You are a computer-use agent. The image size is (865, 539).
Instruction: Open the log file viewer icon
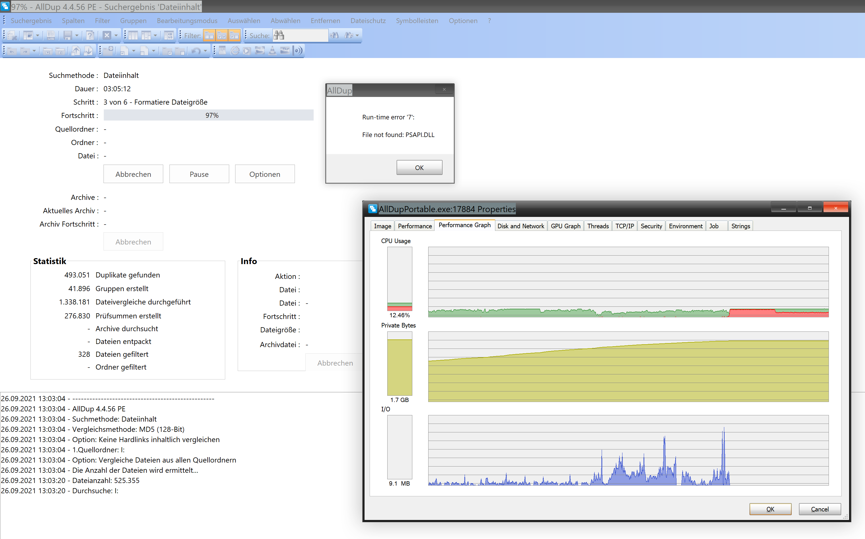51,35
